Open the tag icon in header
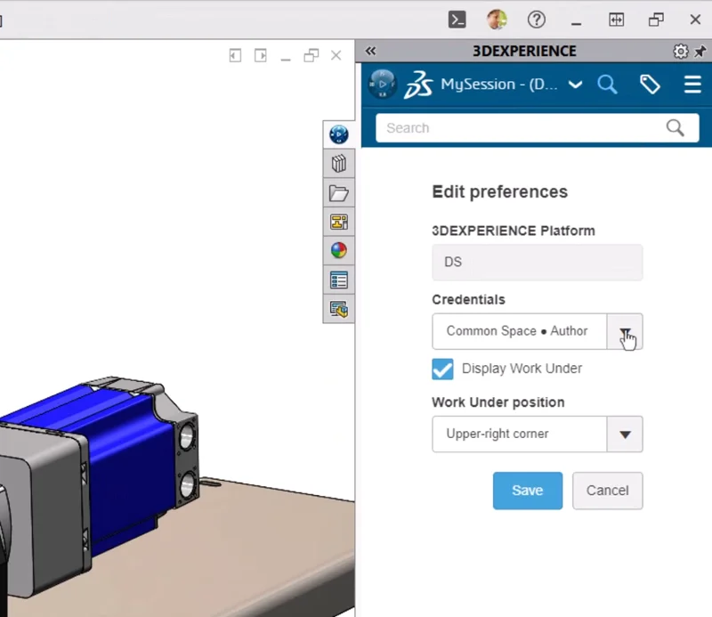The image size is (712, 617). click(651, 85)
